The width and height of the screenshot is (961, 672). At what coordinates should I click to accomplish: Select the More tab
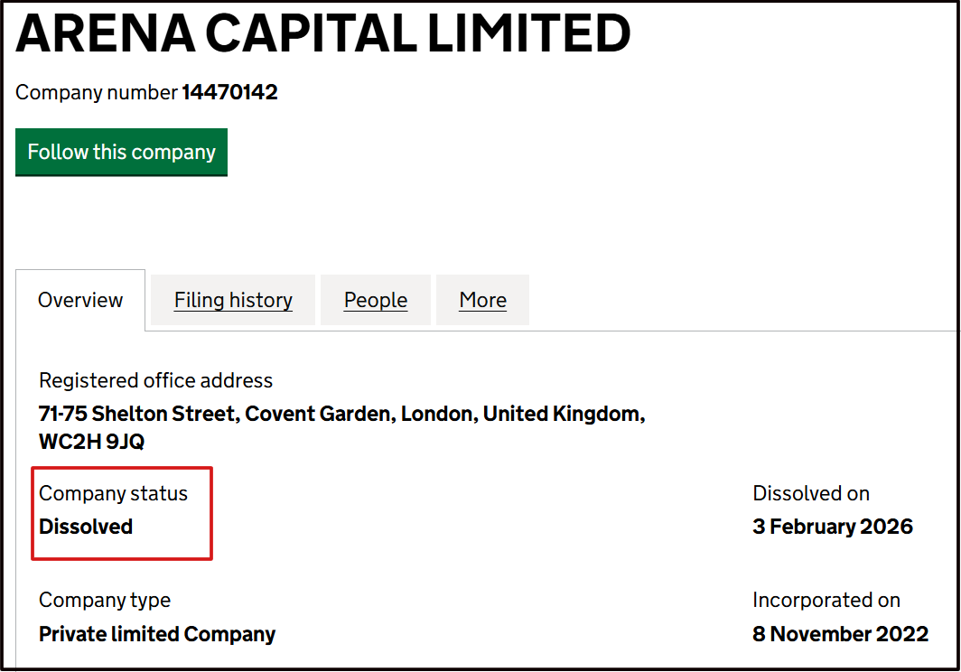point(482,299)
